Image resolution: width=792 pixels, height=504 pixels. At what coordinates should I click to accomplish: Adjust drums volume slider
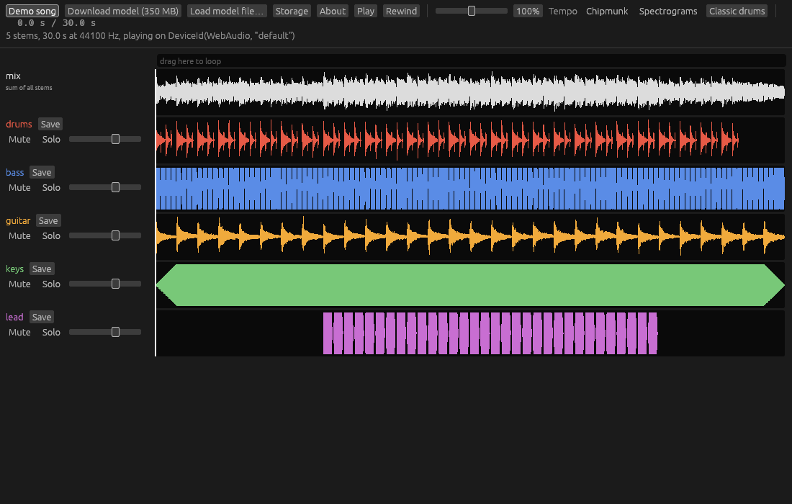point(105,139)
